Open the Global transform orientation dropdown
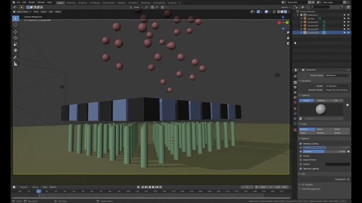Screen dimensions: 362x203 (x=136, y=7)
